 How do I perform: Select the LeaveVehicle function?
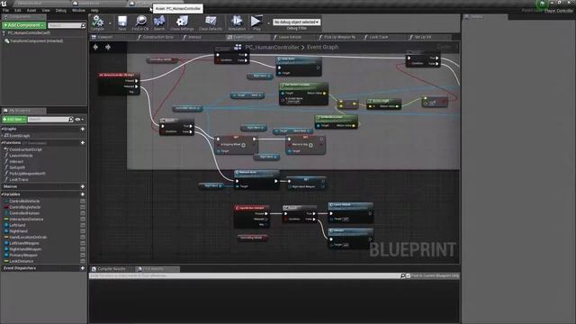[21, 156]
